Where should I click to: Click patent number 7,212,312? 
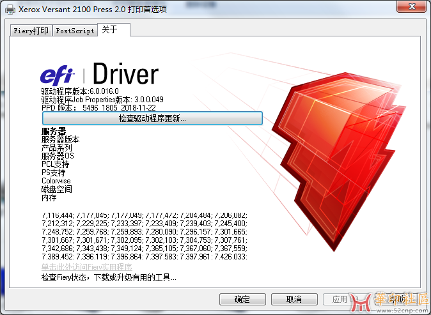(x=58, y=223)
